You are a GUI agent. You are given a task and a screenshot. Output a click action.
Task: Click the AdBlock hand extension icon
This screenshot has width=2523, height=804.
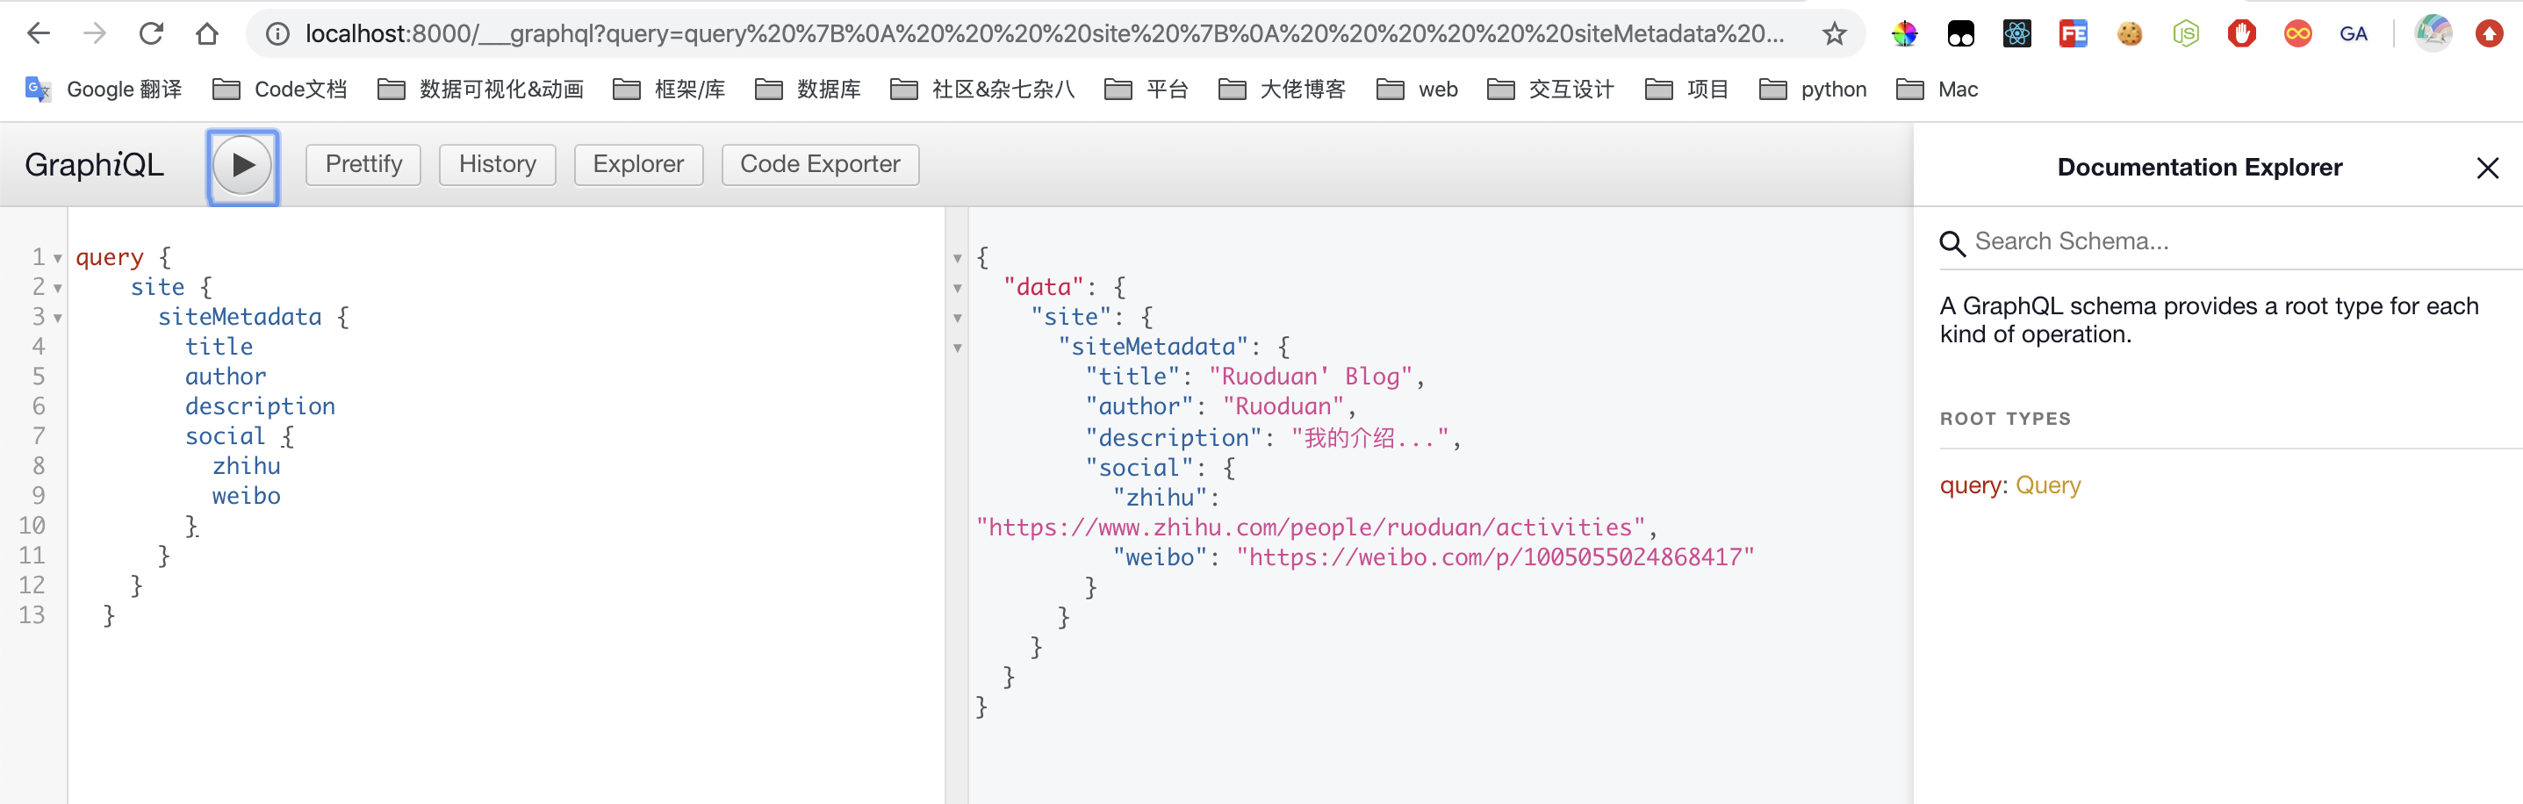click(2242, 32)
